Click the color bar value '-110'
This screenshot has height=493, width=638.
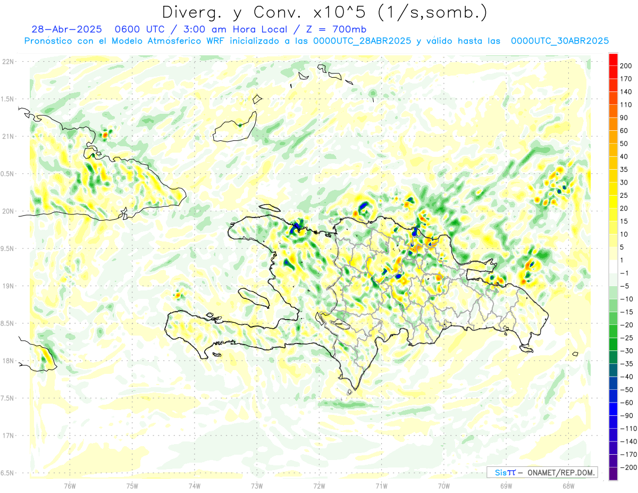pyautogui.click(x=628, y=428)
